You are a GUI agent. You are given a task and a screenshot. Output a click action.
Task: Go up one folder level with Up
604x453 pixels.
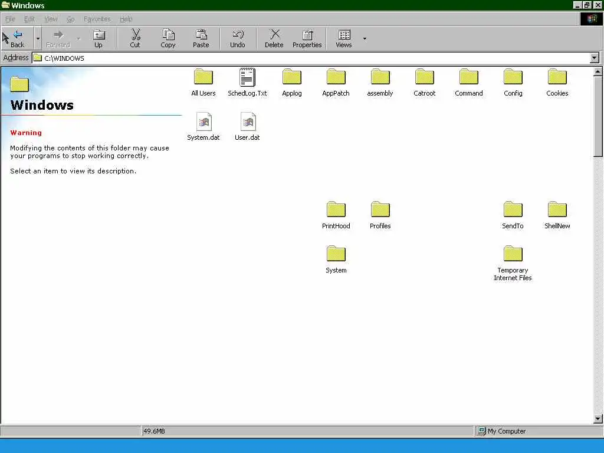tap(99, 38)
